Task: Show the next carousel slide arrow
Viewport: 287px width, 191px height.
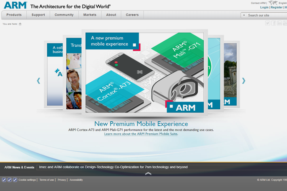Action: click(243, 81)
